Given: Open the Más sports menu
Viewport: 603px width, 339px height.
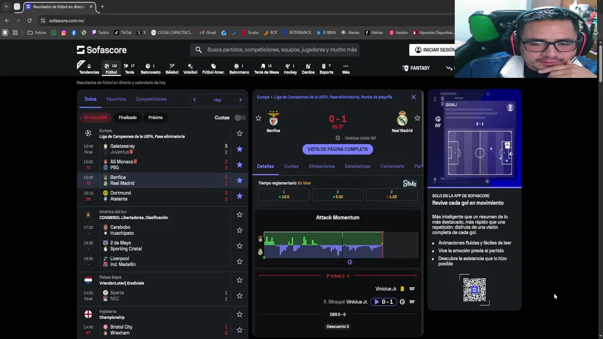Looking at the screenshot, I should 346,69.
